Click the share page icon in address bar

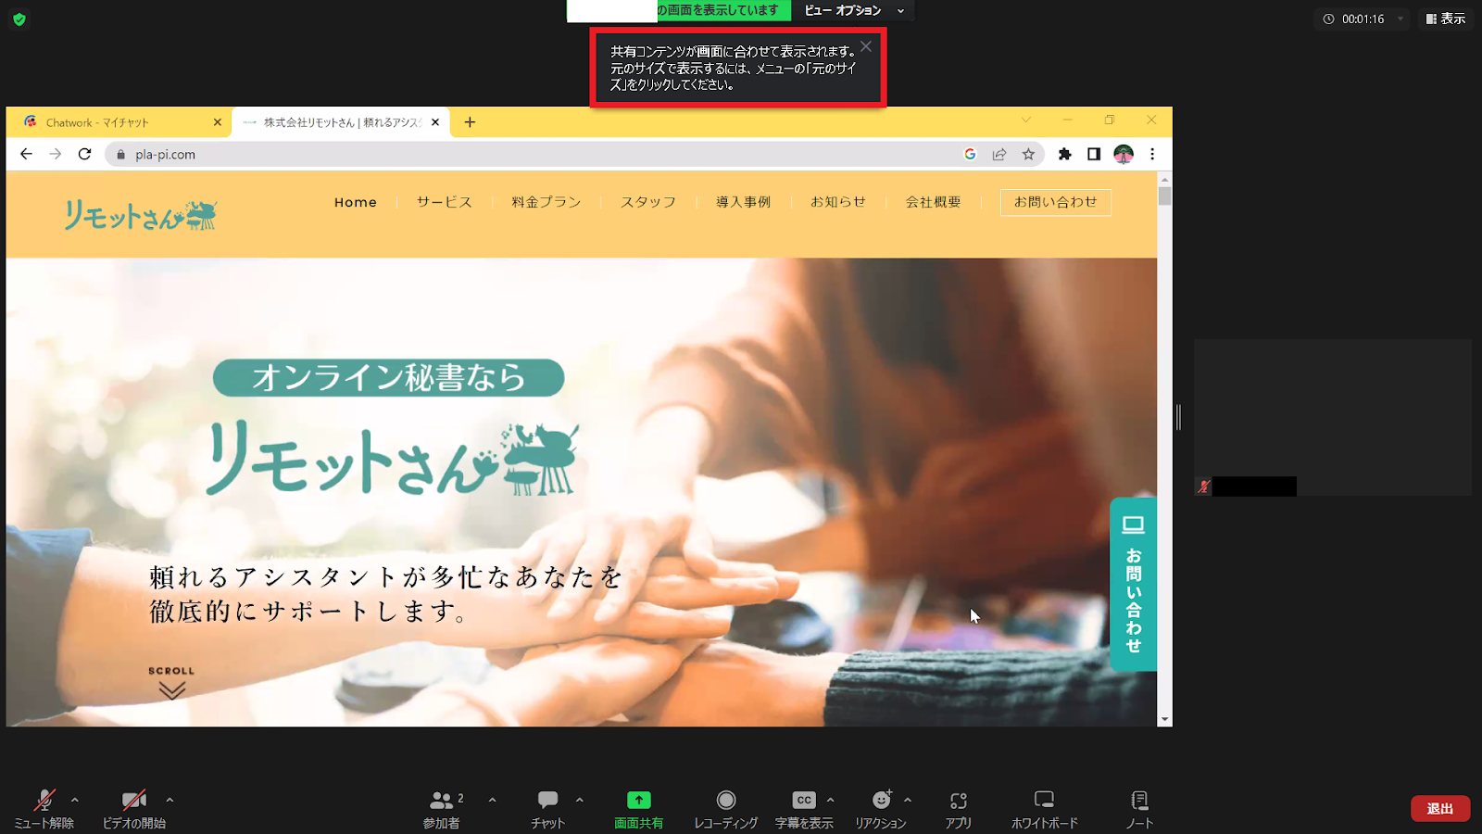tap(998, 154)
